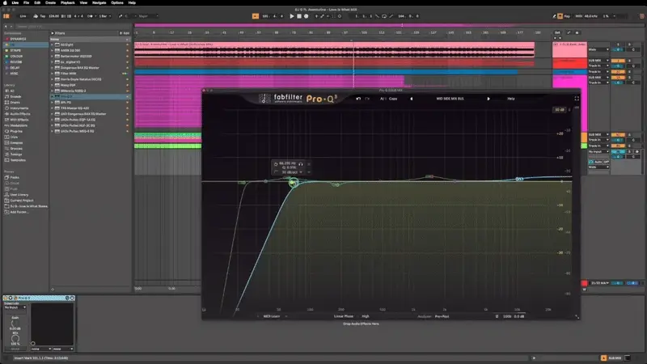Toggle the Pro-Q 3 device activator in device chain

click(6, 298)
